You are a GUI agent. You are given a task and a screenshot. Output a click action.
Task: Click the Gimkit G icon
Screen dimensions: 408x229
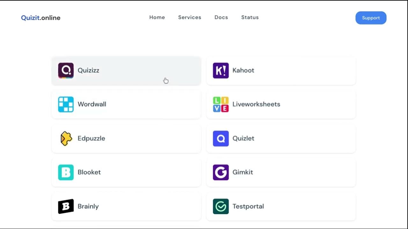[x=221, y=172]
